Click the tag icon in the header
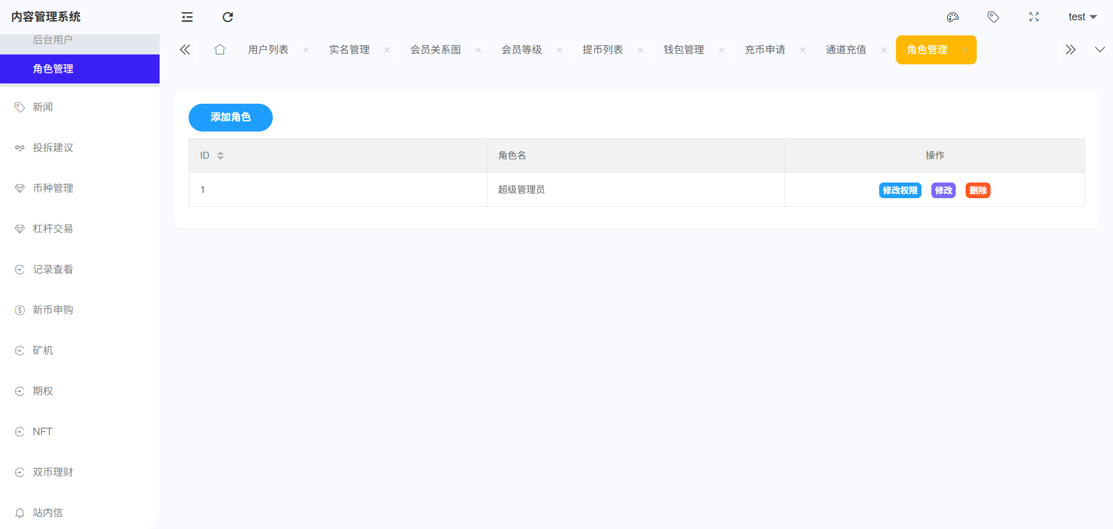 [x=993, y=17]
